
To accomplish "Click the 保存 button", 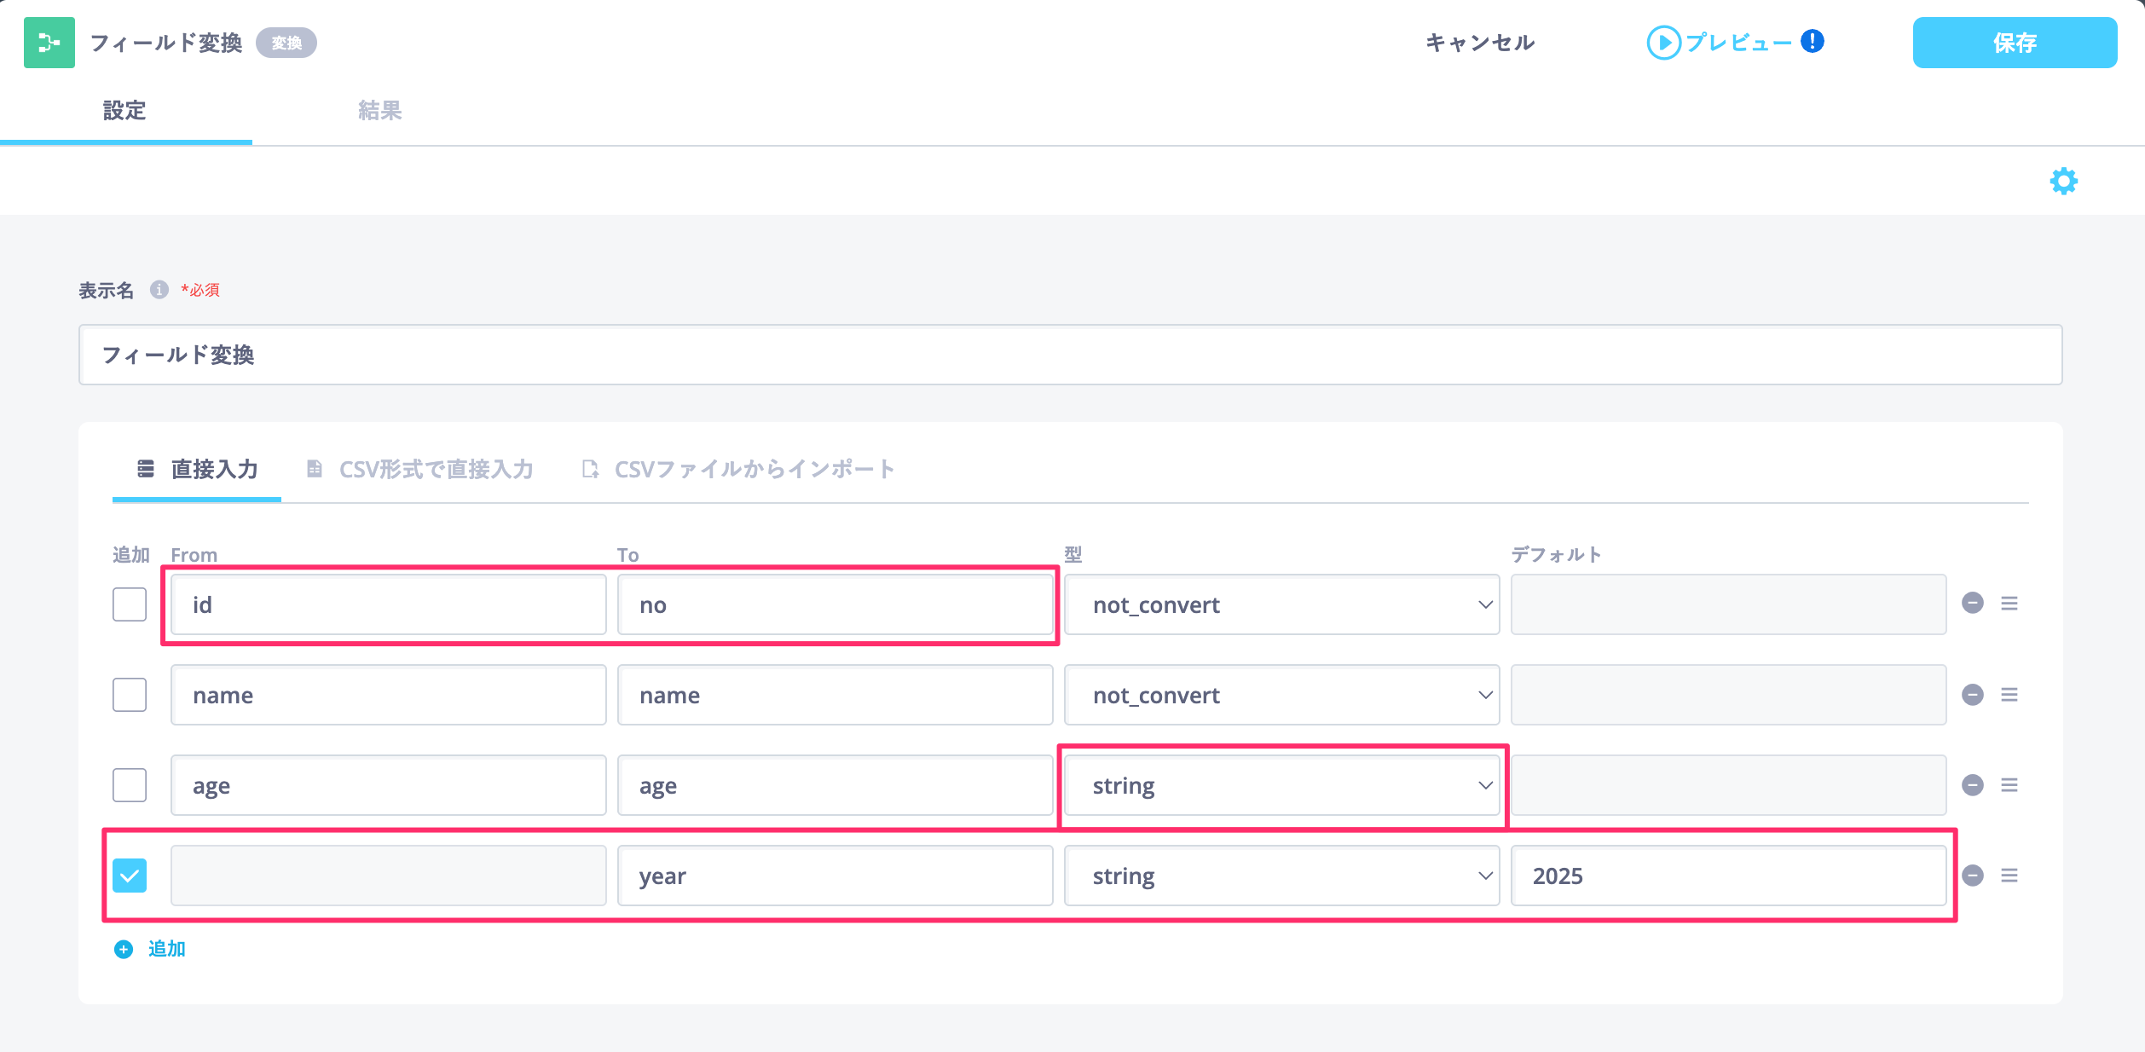I will [2014, 43].
